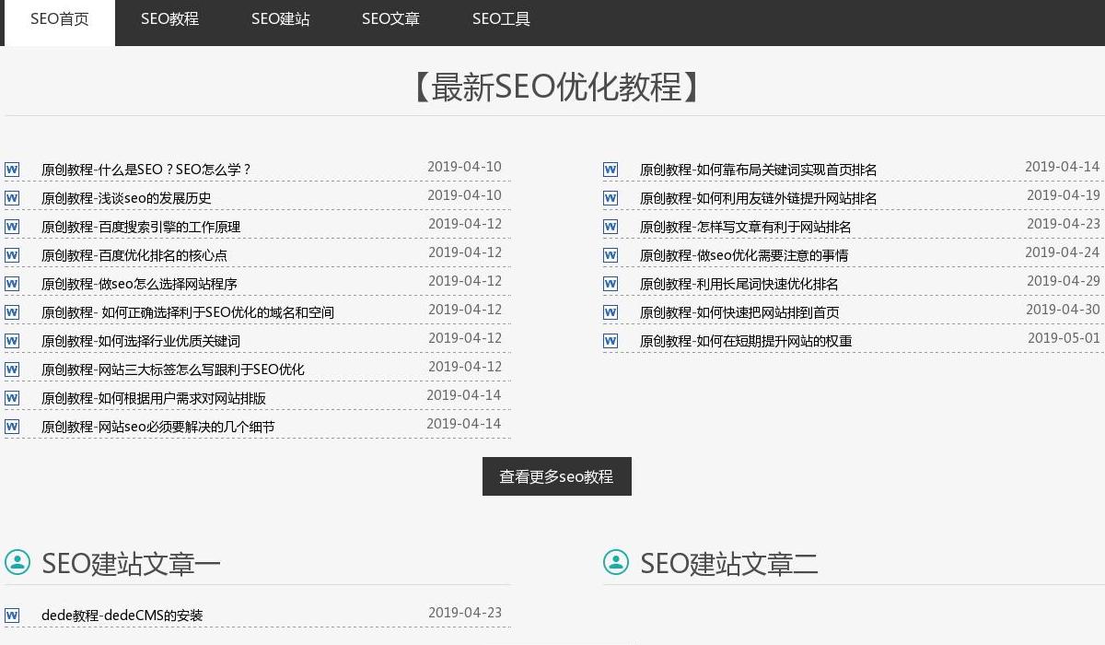Click Word icon beside 百度搜索引擎的工作原理
1105x645 pixels.
tap(12, 227)
